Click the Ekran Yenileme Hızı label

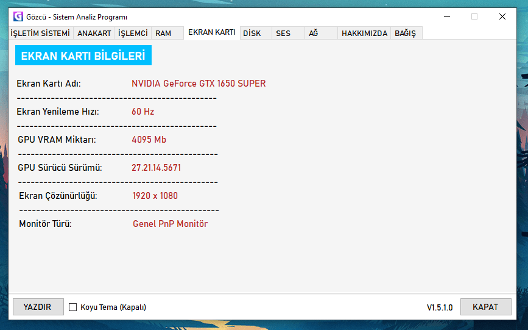pos(58,112)
